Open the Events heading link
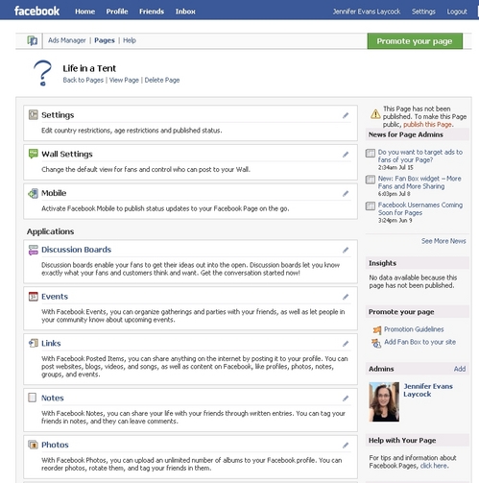 [x=55, y=297]
